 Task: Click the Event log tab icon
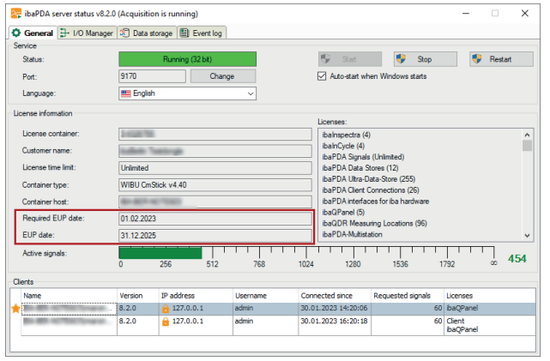184,33
